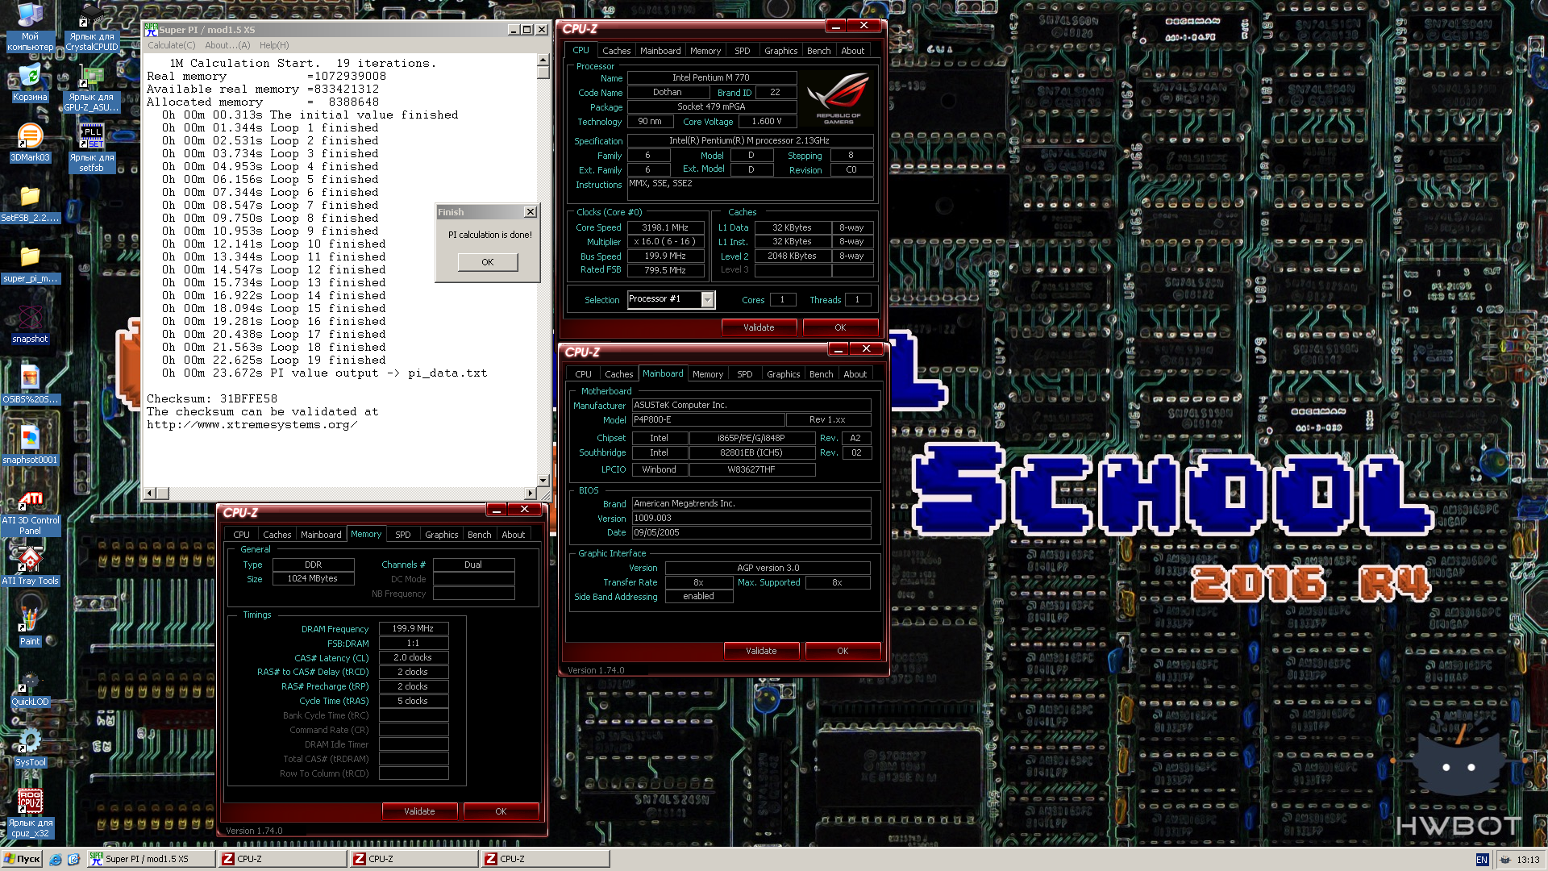Launch SysTool desktop icon

click(30, 748)
